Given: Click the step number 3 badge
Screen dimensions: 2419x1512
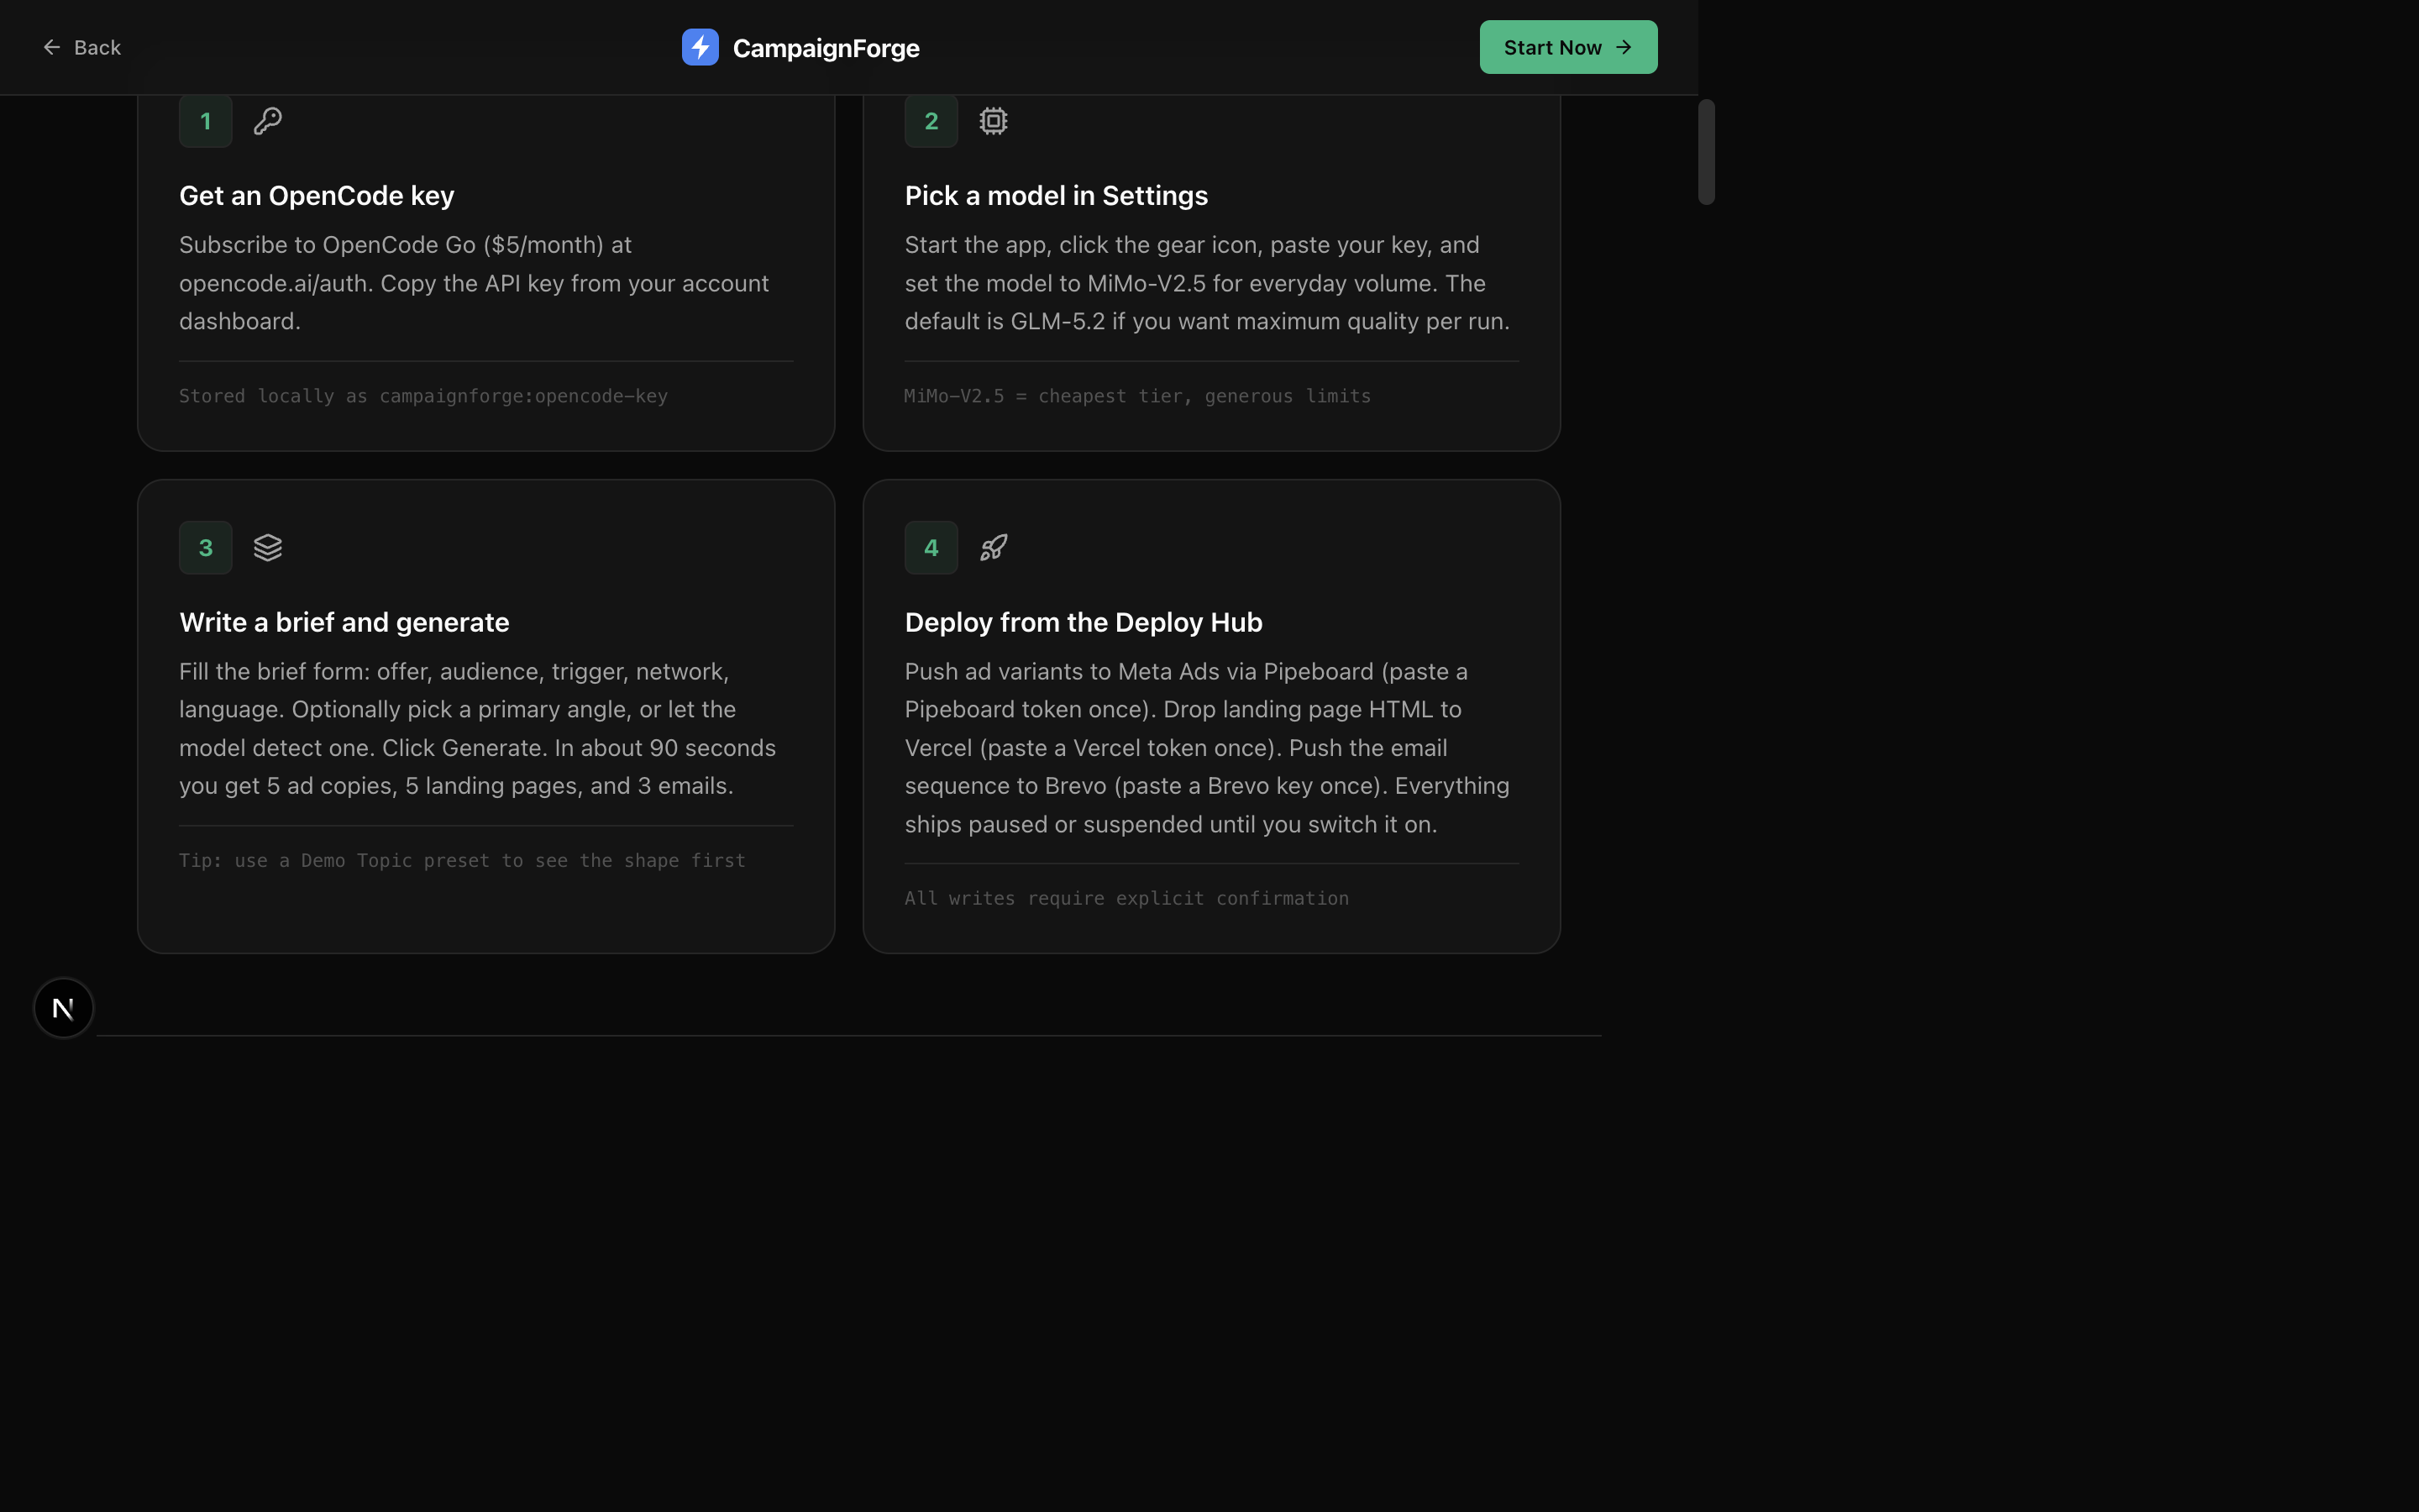Looking at the screenshot, I should (x=206, y=548).
